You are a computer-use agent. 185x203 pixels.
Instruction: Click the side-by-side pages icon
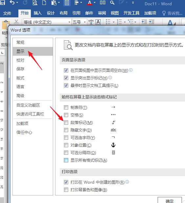(103, 3)
